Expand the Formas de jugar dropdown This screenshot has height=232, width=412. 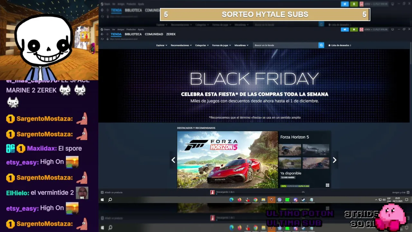[221, 45]
